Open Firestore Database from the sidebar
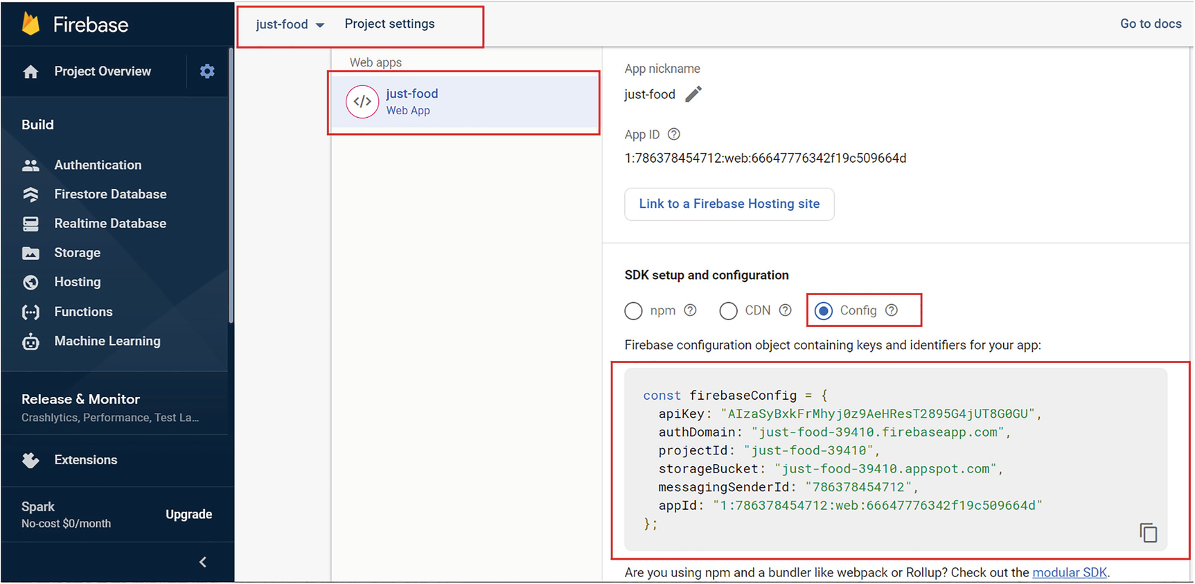The height and width of the screenshot is (584, 1195). (110, 194)
